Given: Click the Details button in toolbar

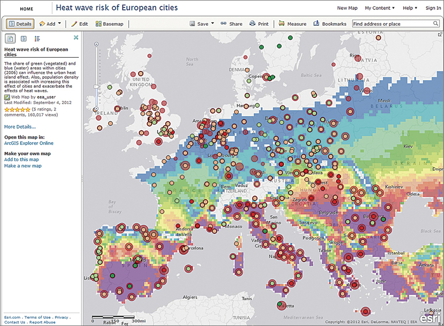Looking at the screenshot, I should point(20,24).
